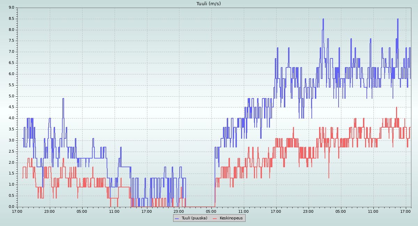This screenshot has width=418, height=226.
Task: Click the blue line swatch in legend
Action: [x=177, y=218]
